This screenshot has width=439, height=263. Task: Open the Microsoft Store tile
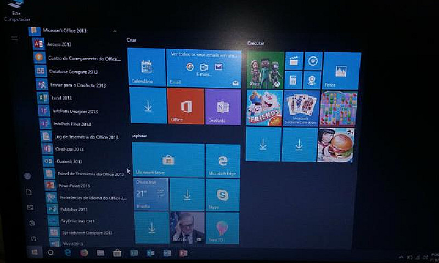click(168, 160)
